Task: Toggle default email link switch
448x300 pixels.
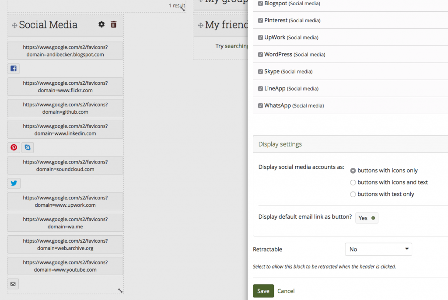Action: [367, 218]
